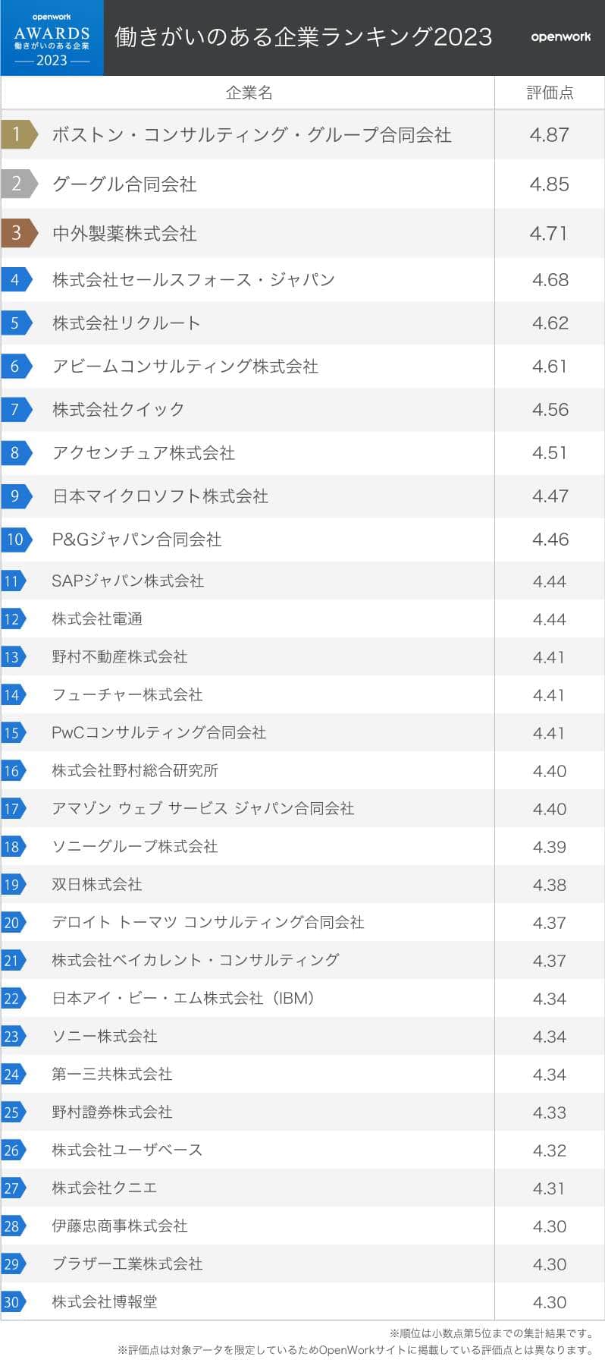This screenshot has width=605, height=1369.
Task: Click 株式会社博報堂 at rank 30
Action: (x=105, y=1301)
